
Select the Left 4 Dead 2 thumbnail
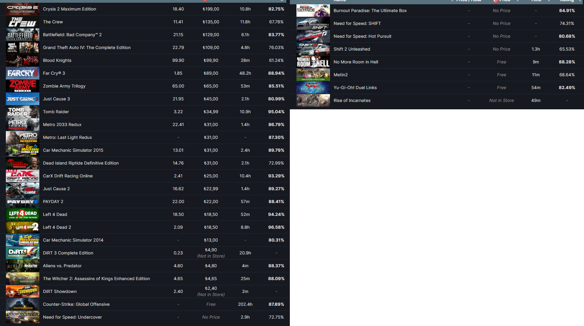coord(23,227)
